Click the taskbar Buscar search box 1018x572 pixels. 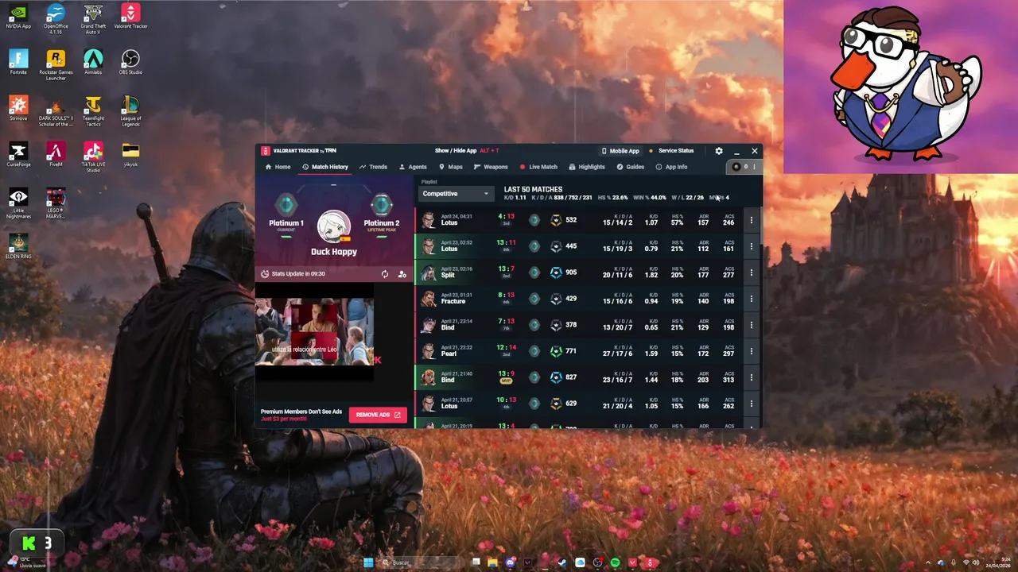tap(422, 562)
